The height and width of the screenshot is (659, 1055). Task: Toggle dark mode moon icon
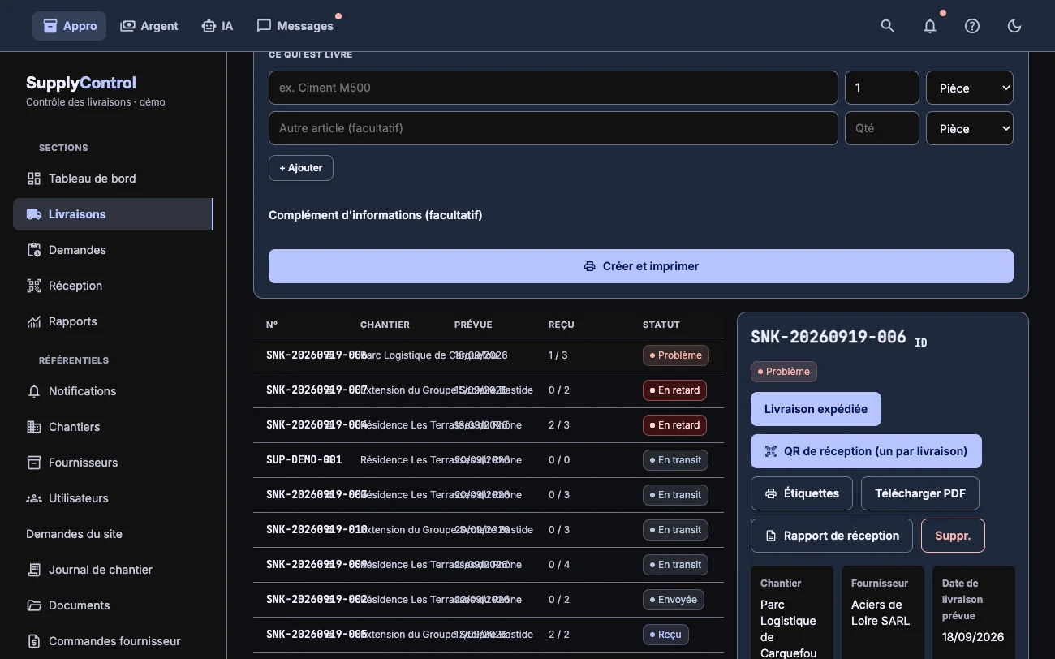pos(1014,26)
